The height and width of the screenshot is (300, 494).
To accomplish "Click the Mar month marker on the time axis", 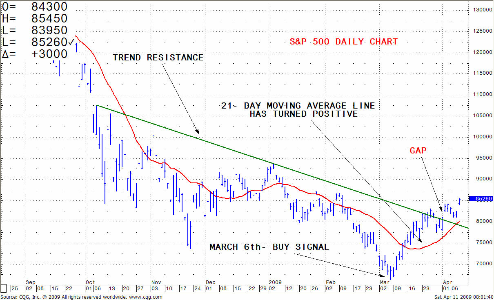I will pyautogui.click(x=384, y=282).
